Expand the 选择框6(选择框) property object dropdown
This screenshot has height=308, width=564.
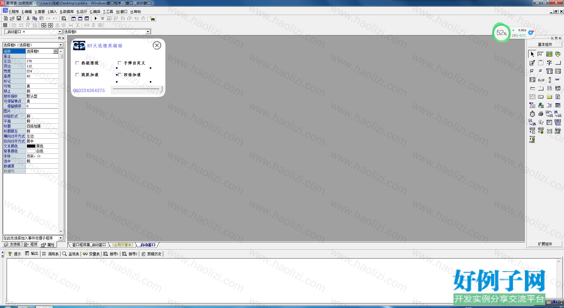point(61,45)
